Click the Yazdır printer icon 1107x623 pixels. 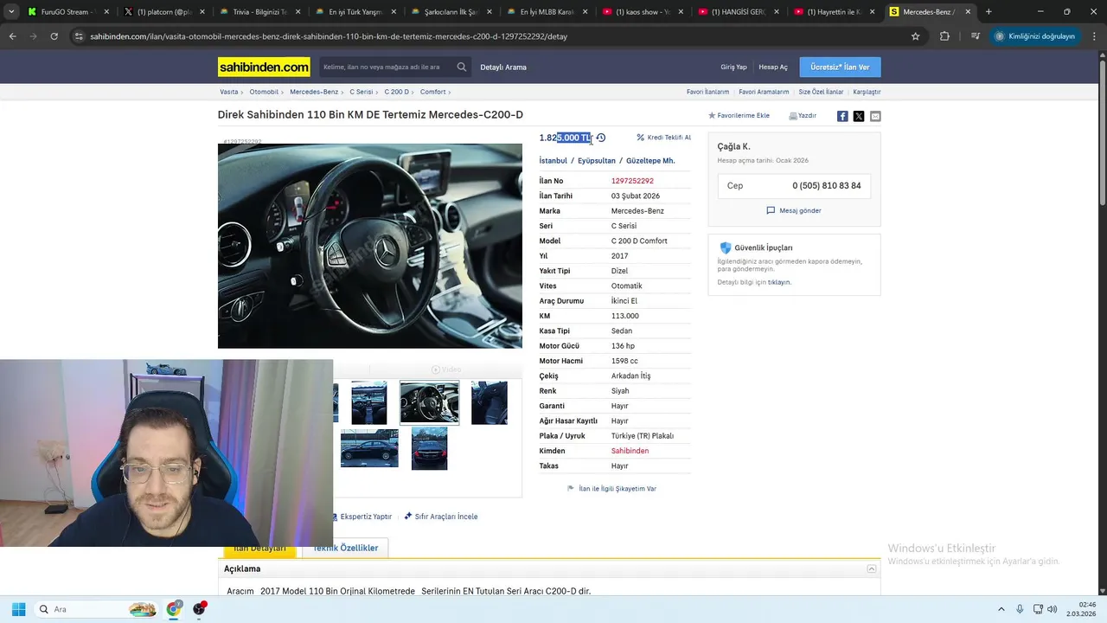(793, 116)
